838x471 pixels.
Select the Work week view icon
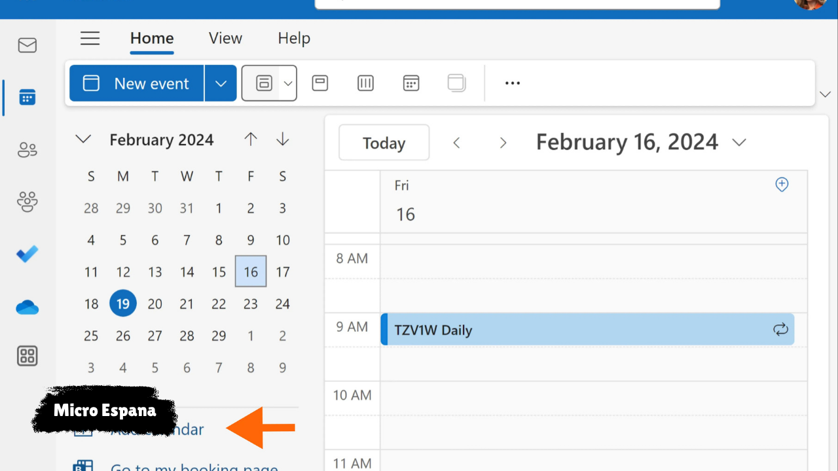click(320, 83)
